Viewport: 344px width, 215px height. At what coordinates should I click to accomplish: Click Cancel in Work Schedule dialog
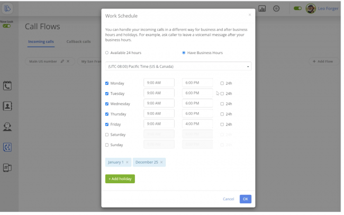228,199
